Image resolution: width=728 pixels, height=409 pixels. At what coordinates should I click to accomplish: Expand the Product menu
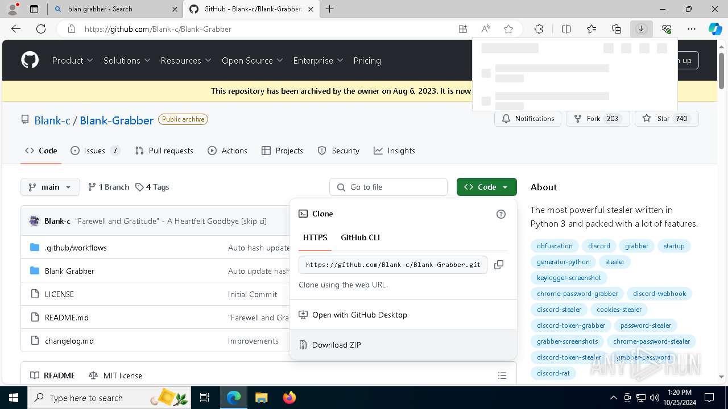pos(73,60)
